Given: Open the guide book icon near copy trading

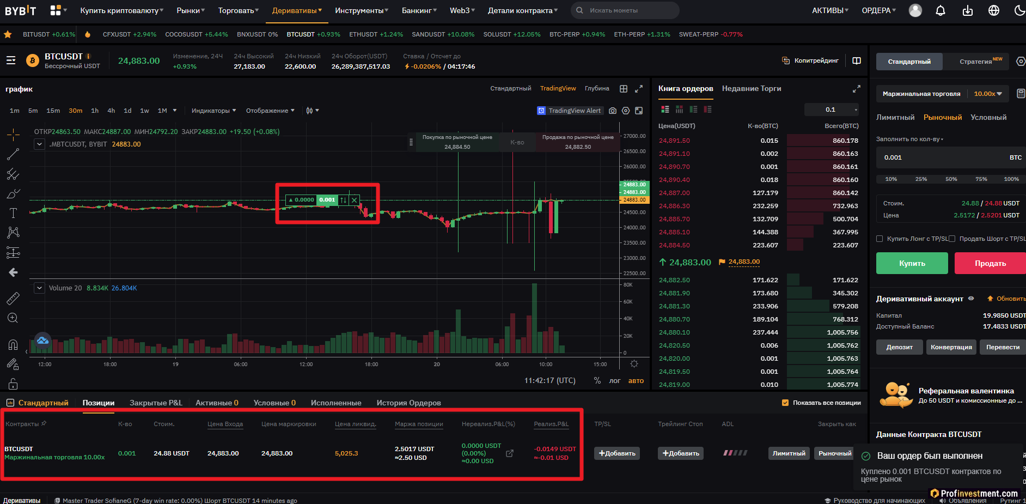Looking at the screenshot, I should [x=857, y=60].
